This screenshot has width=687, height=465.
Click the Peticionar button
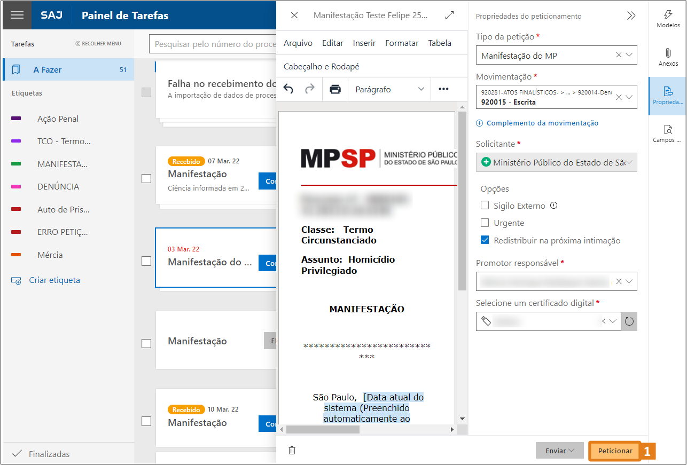point(615,451)
